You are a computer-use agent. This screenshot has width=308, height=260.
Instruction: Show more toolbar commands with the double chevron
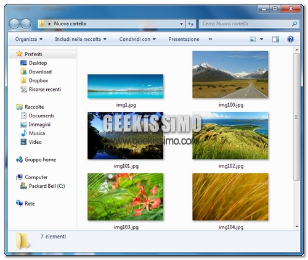[x=210, y=39]
